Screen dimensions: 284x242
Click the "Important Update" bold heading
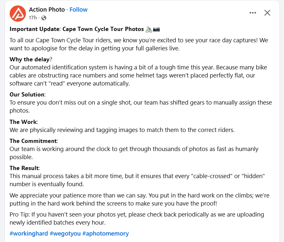35,29
